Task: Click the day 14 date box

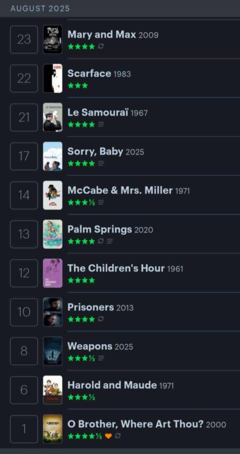Action: point(24,195)
